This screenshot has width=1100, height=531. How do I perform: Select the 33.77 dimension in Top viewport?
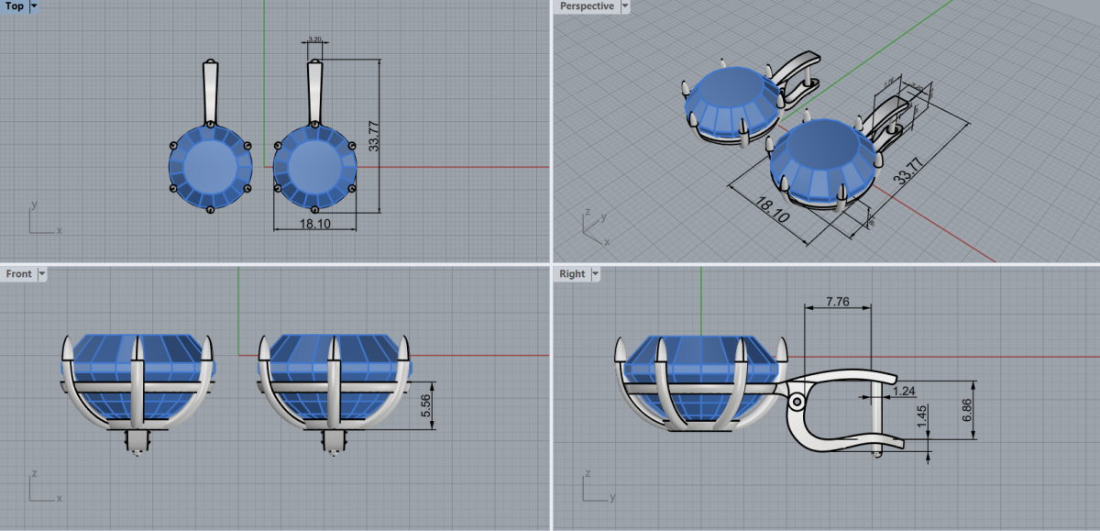[373, 136]
